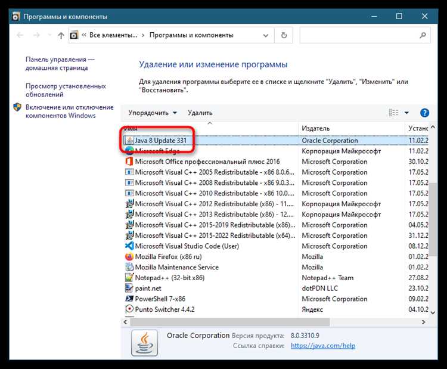Click the Microsoft Office 2016 program icon
Screen dimensions: 447x369
coord(129,162)
